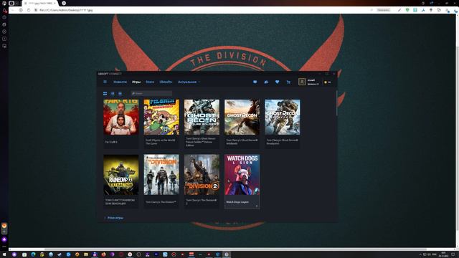Click the Watch Dogs: Legion title text
The image size is (459, 258).
[237, 202]
